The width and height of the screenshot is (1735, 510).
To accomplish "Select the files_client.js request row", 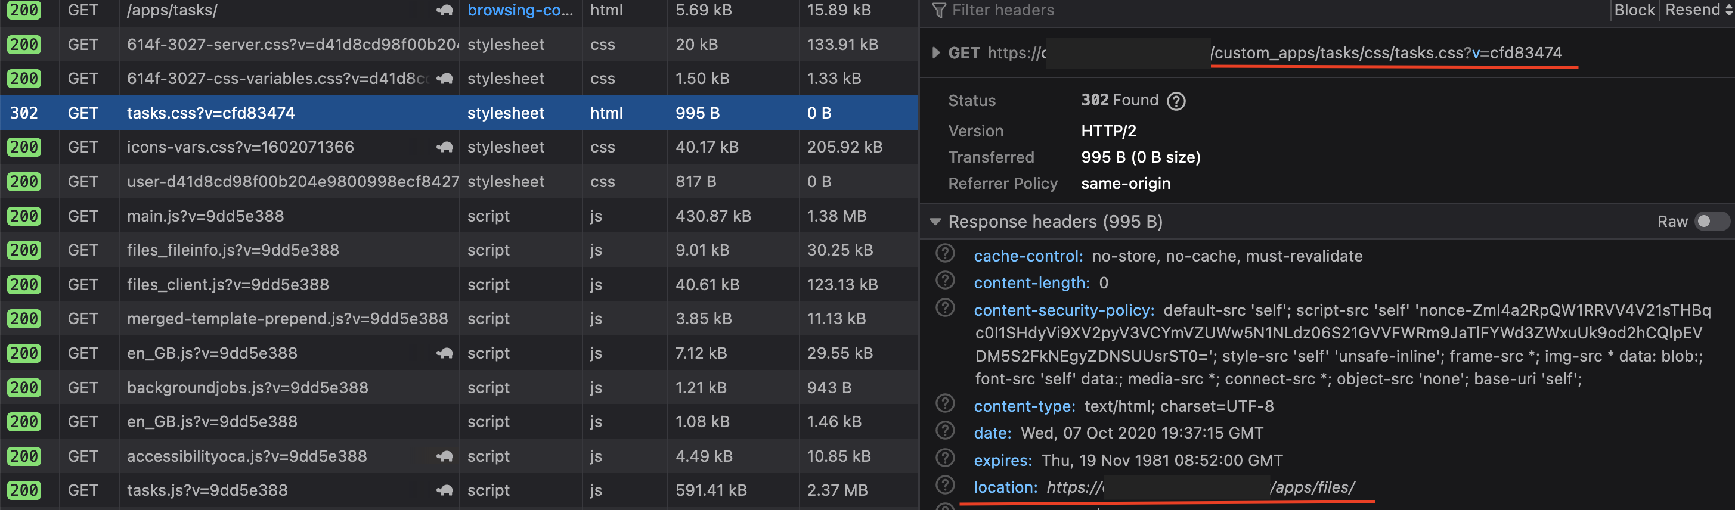I will click(x=459, y=285).
